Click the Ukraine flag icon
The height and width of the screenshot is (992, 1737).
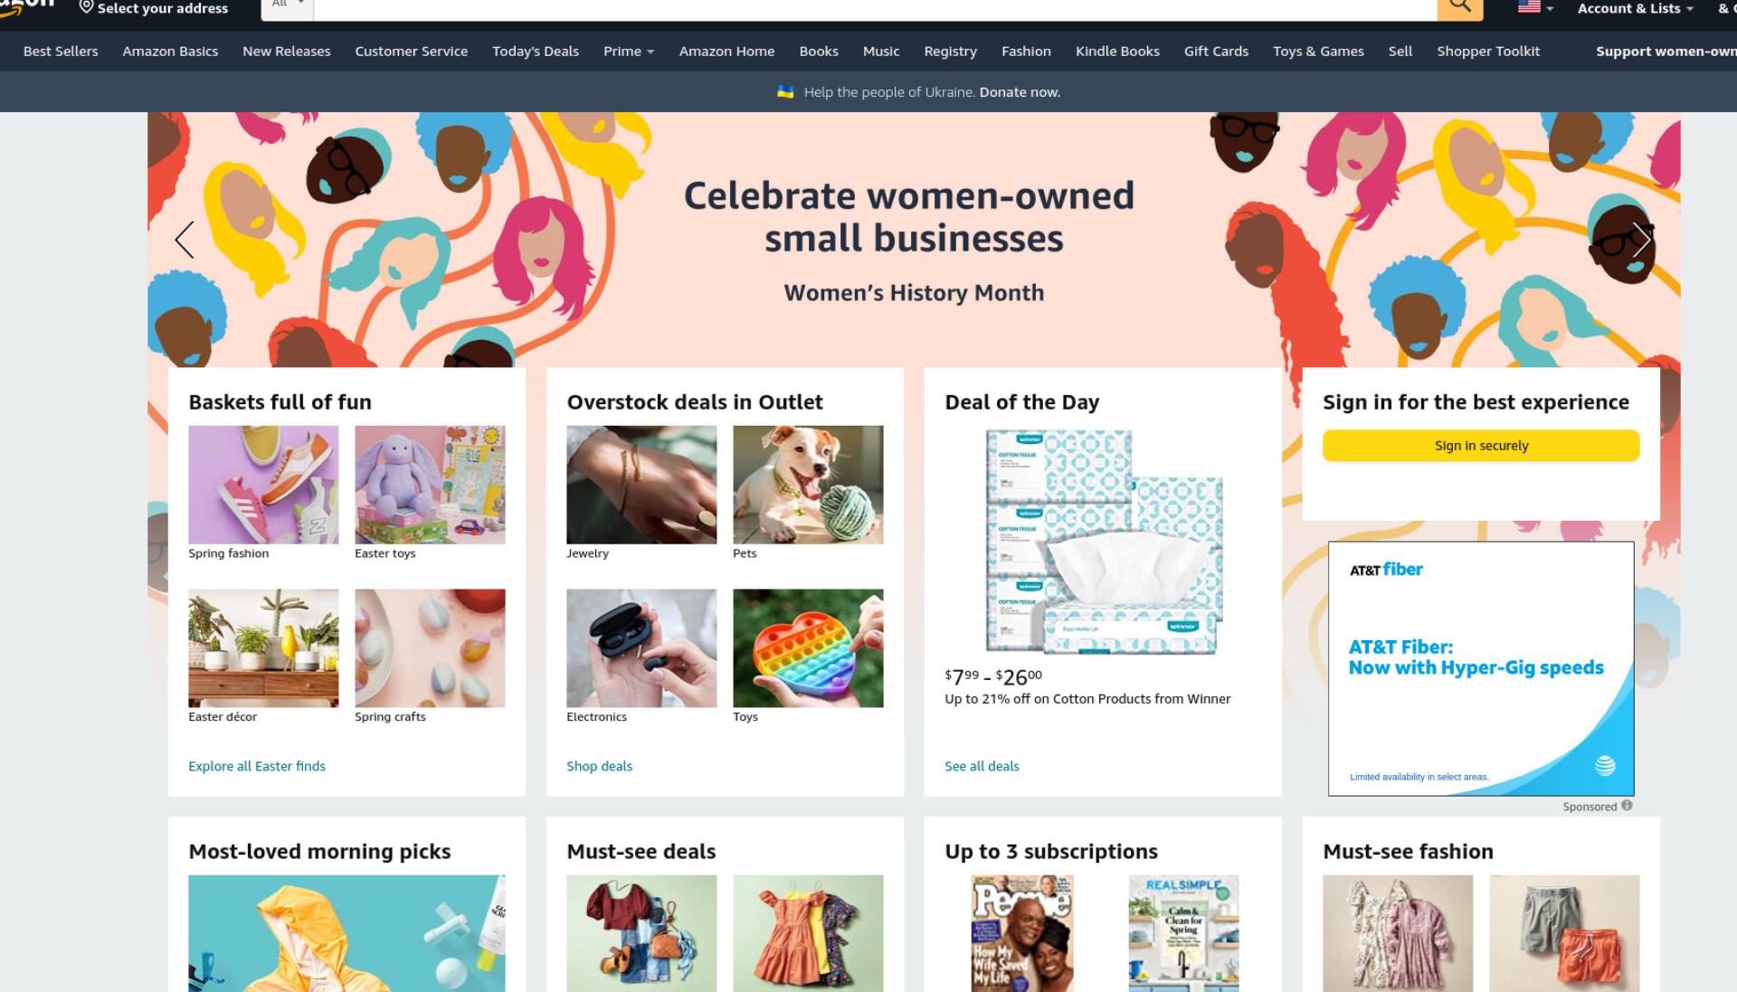click(x=785, y=91)
